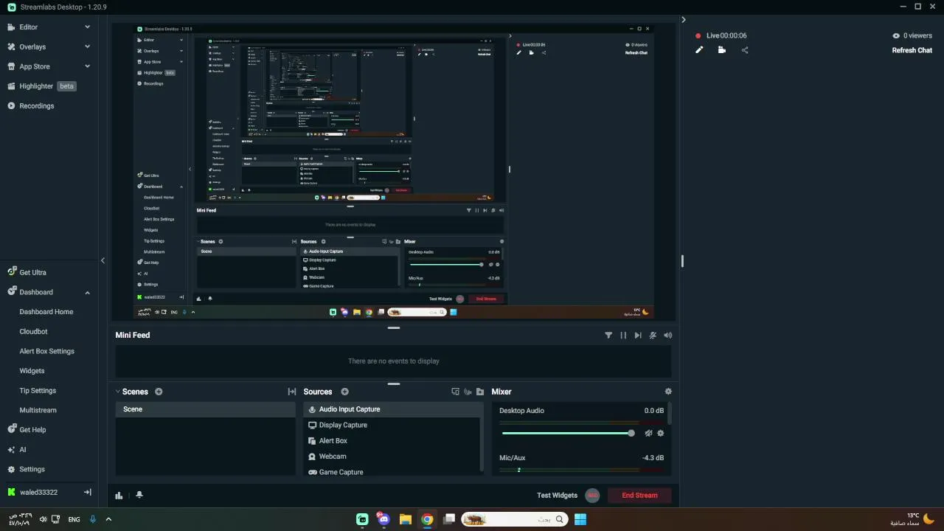Adjust Desktop Audio volume slider
The height and width of the screenshot is (531, 944).
click(566, 434)
